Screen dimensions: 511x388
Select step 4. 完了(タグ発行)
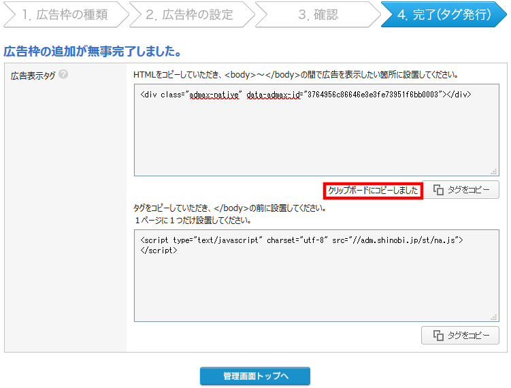444,15
